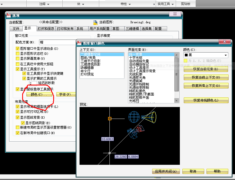The image size is (235, 180).
Task: Enable 在工具栏中使用大按钮 checkbox
Action: pyautogui.click(x=17, y=64)
